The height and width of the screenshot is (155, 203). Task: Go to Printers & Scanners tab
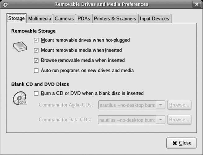pos(115,19)
